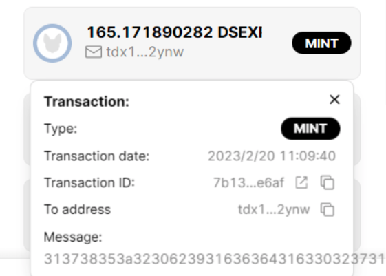The width and height of the screenshot is (386, 276).
Task: Click the transaction date 2023/2/20 11:09:40
Action: pyautogui.click(x=272, y=156)
